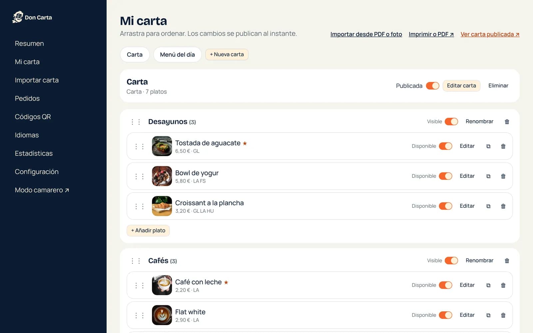Duplicate the Tostada de aguacate dish

pyautogui.click(x=488, y=146)
